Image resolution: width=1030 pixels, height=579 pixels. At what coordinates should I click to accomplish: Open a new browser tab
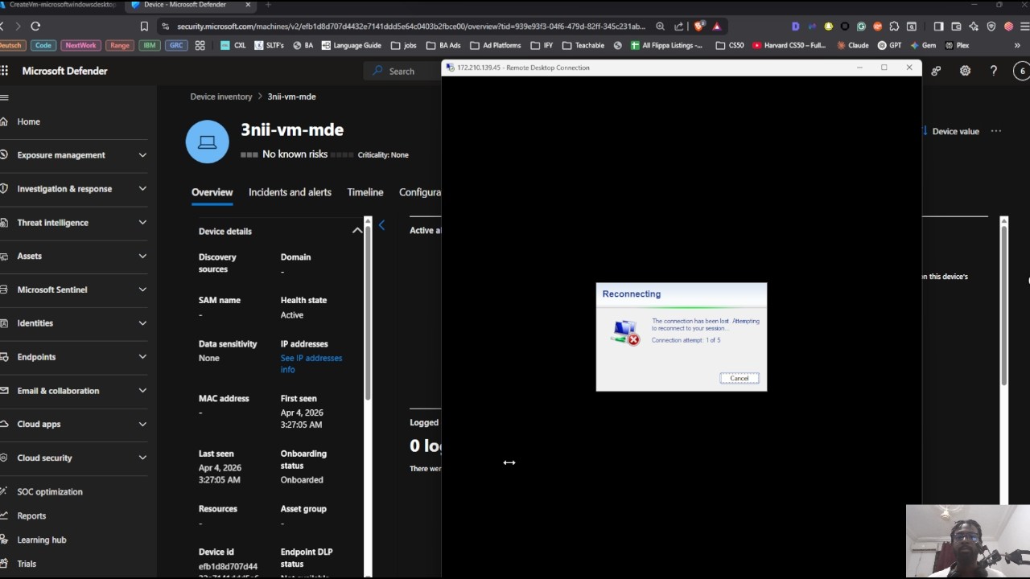(268, 5)
